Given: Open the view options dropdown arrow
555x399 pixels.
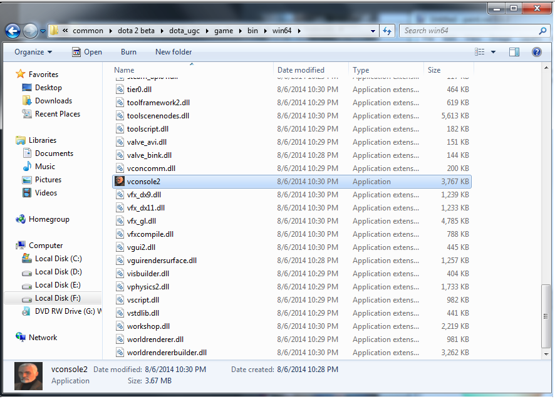Looking at the screenshot, I should [x=493, y=52].
